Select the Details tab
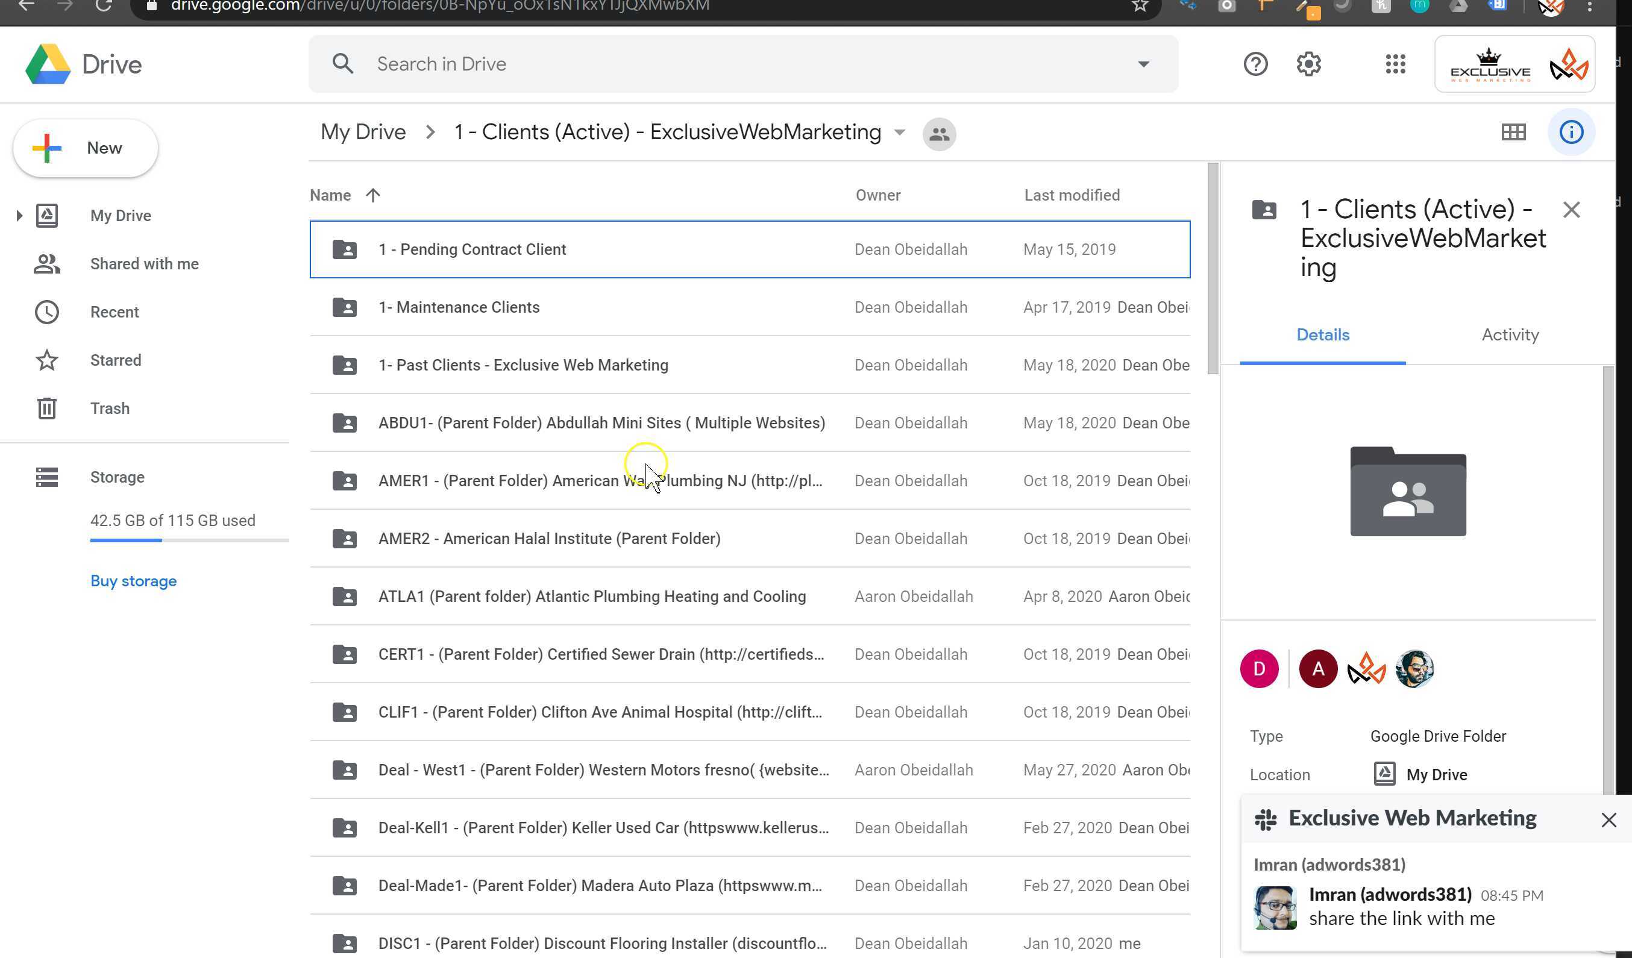The height and width of the screenshot is (958, 1632). click(1322, 334)
